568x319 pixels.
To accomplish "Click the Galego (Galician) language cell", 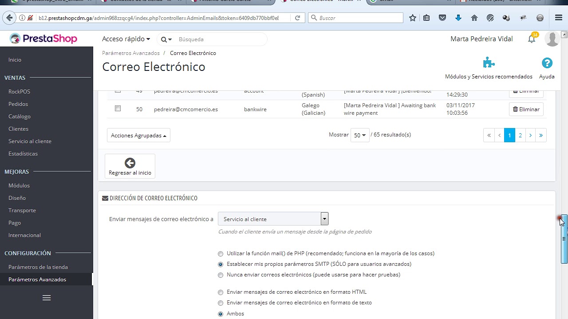I will [x=313, y=109].
